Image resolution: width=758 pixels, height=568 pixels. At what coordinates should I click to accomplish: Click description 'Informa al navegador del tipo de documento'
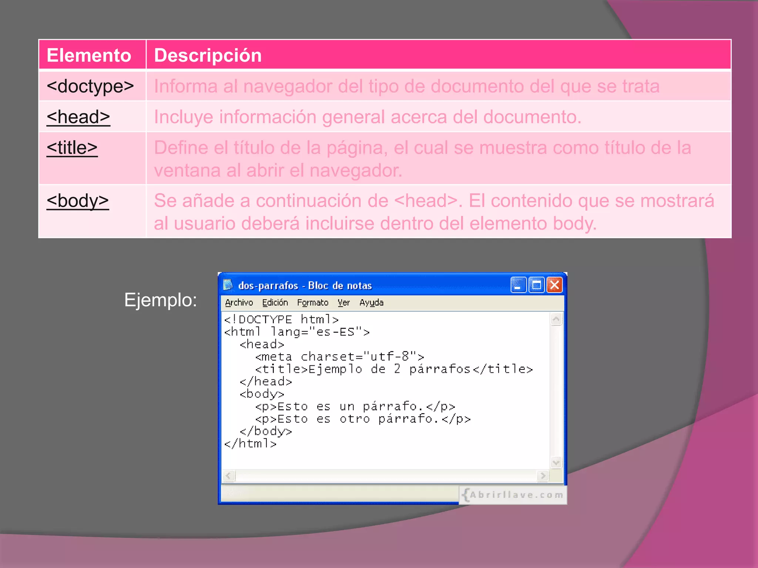(406, 86)
